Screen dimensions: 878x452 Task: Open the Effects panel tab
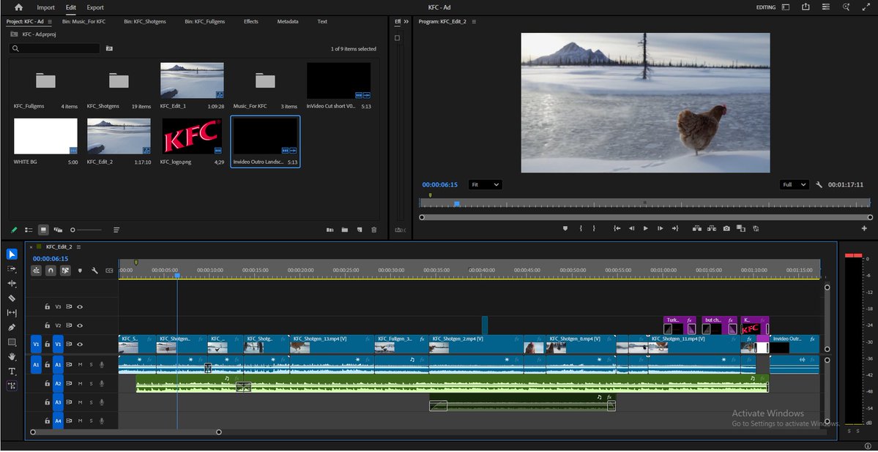click(x=251, y=21)
